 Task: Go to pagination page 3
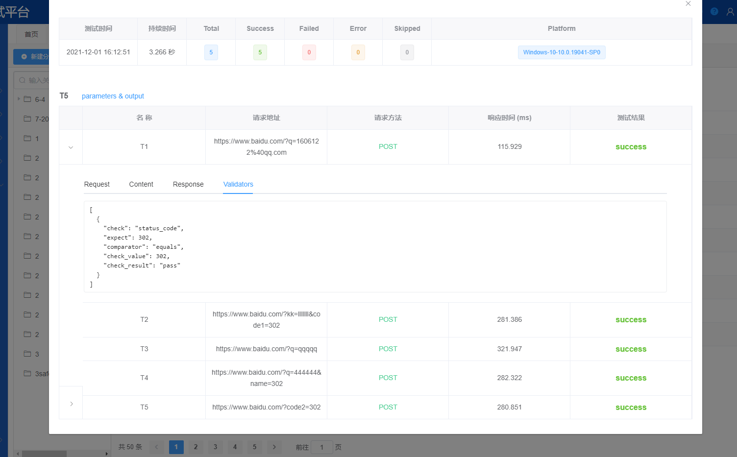(215, 447)
